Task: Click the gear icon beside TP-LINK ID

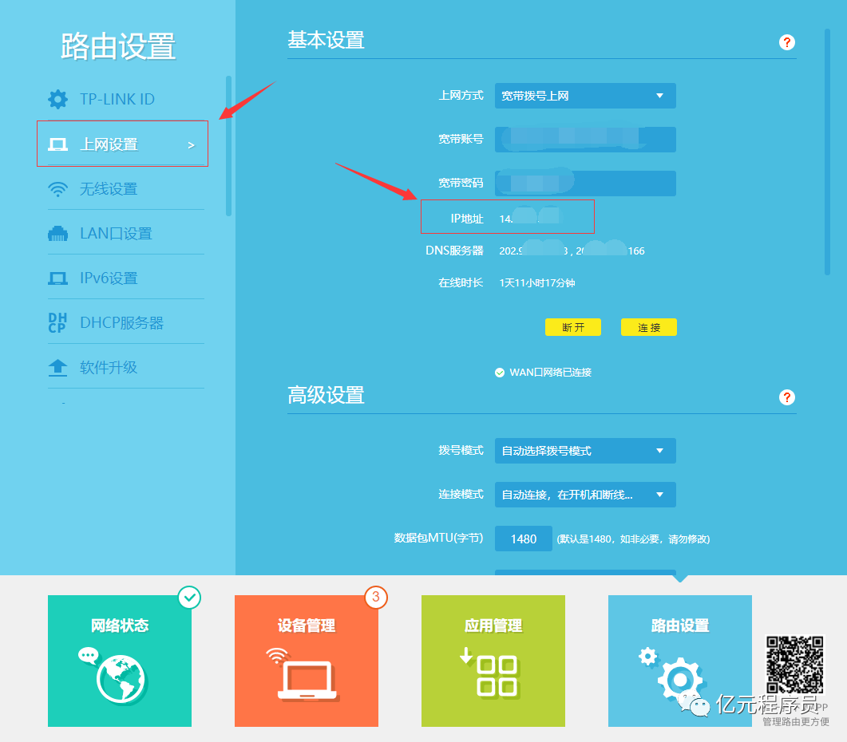Action: [x=57, y=99]
